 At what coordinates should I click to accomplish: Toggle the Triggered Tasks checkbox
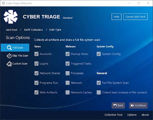(68, 64)
